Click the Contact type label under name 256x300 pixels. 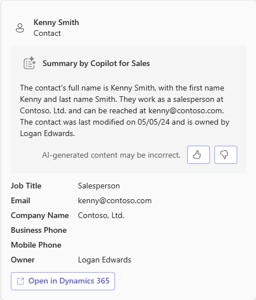[47, 33]
